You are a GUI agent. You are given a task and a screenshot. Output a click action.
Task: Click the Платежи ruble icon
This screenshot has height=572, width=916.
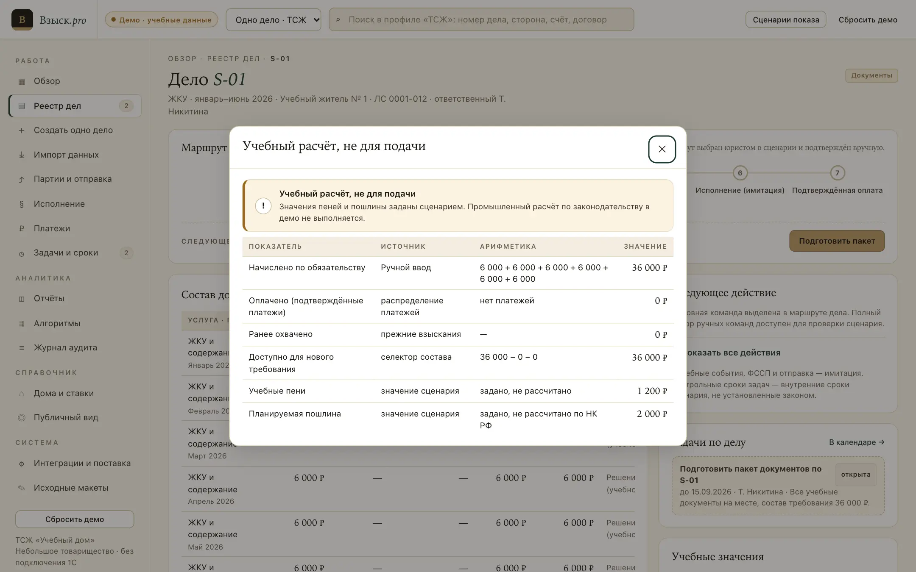tap(22, 229)
